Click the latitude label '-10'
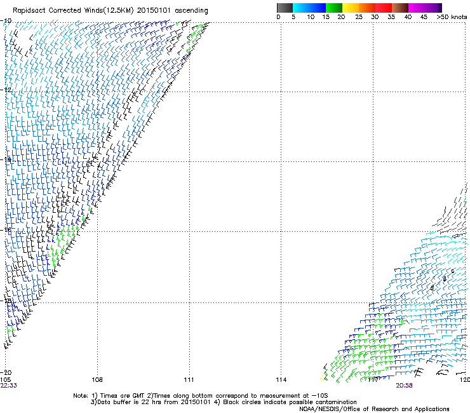 tap(6, 21)
